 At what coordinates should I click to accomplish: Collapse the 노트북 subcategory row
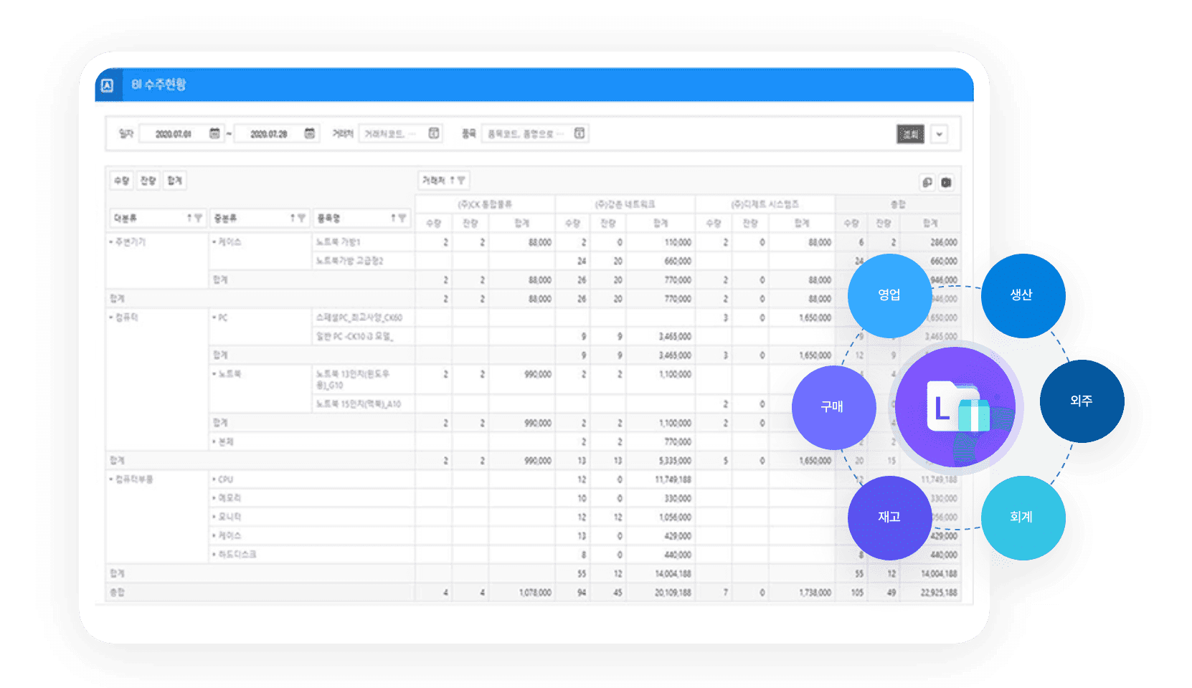(214, 374)
